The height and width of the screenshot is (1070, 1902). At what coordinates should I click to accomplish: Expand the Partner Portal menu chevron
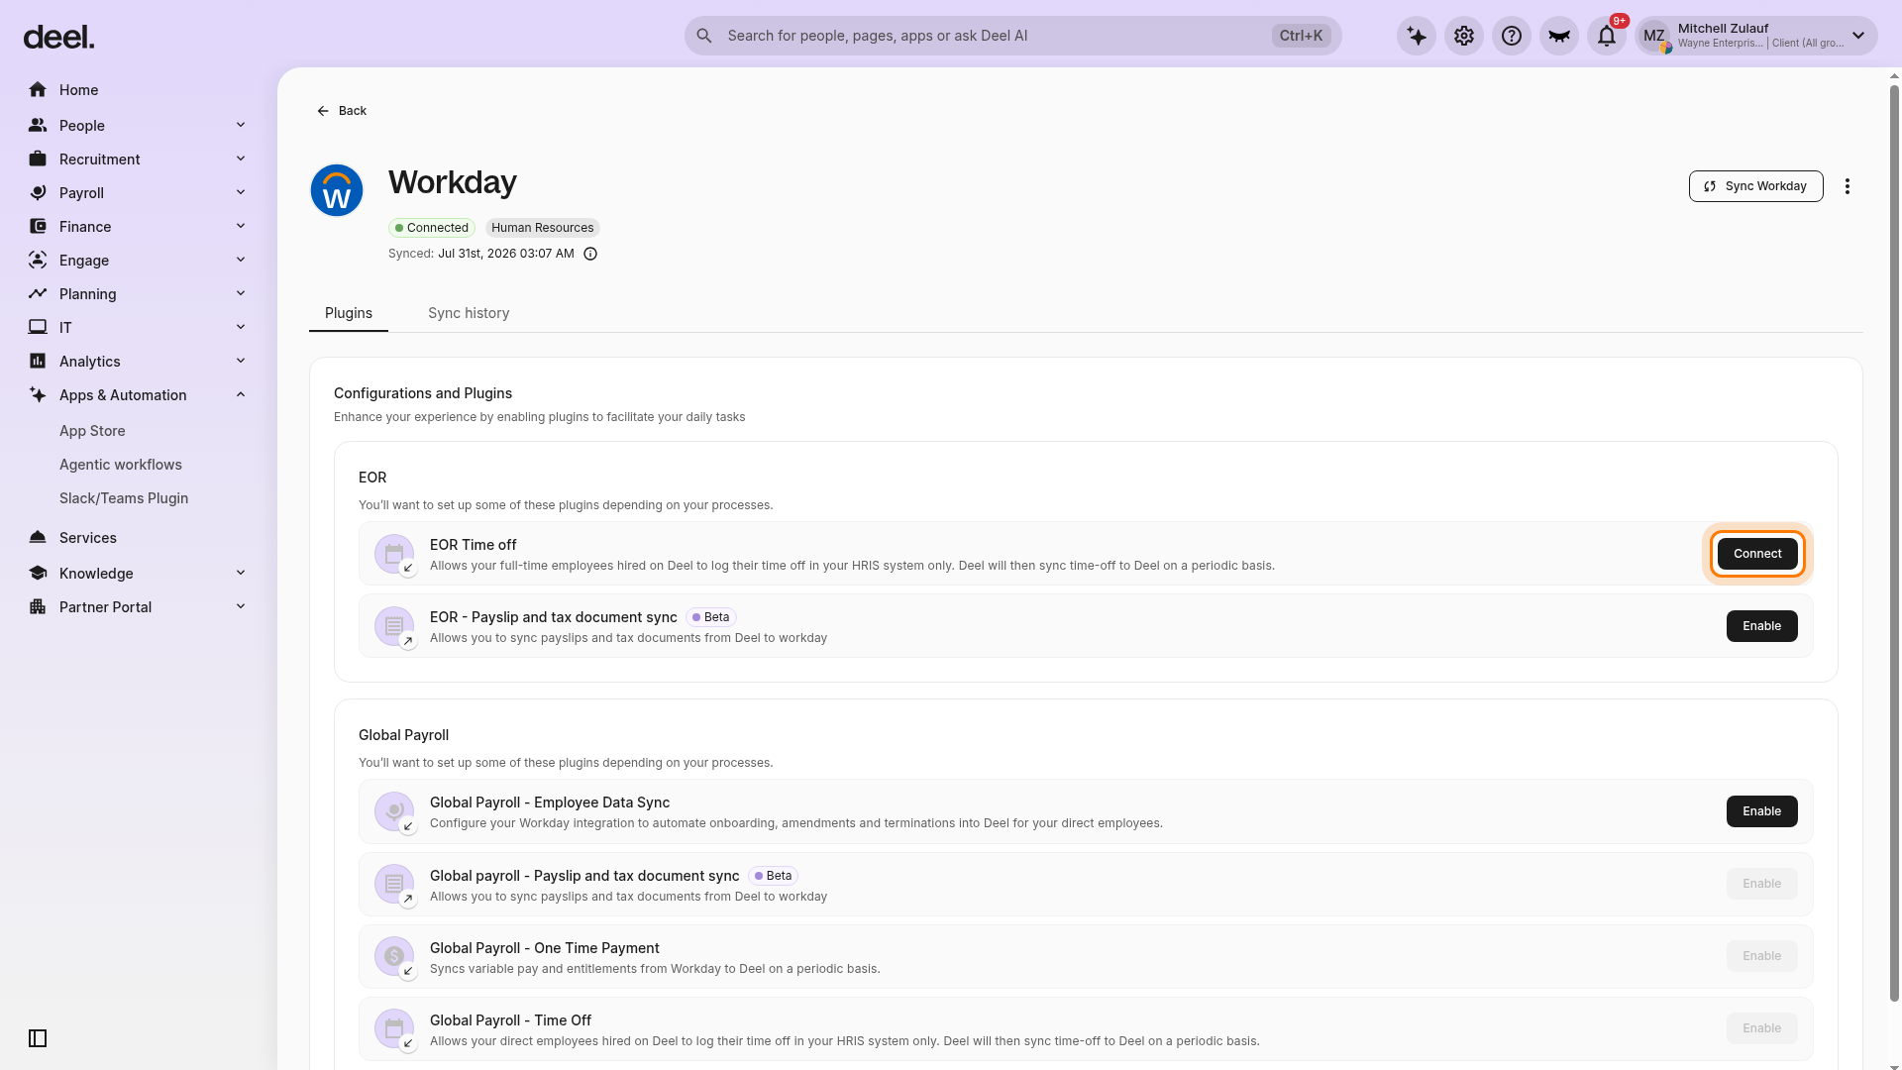(241, 607)
